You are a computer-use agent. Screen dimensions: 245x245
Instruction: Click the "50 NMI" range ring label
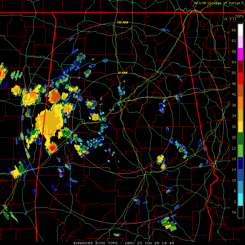click(x=122, y=73)
